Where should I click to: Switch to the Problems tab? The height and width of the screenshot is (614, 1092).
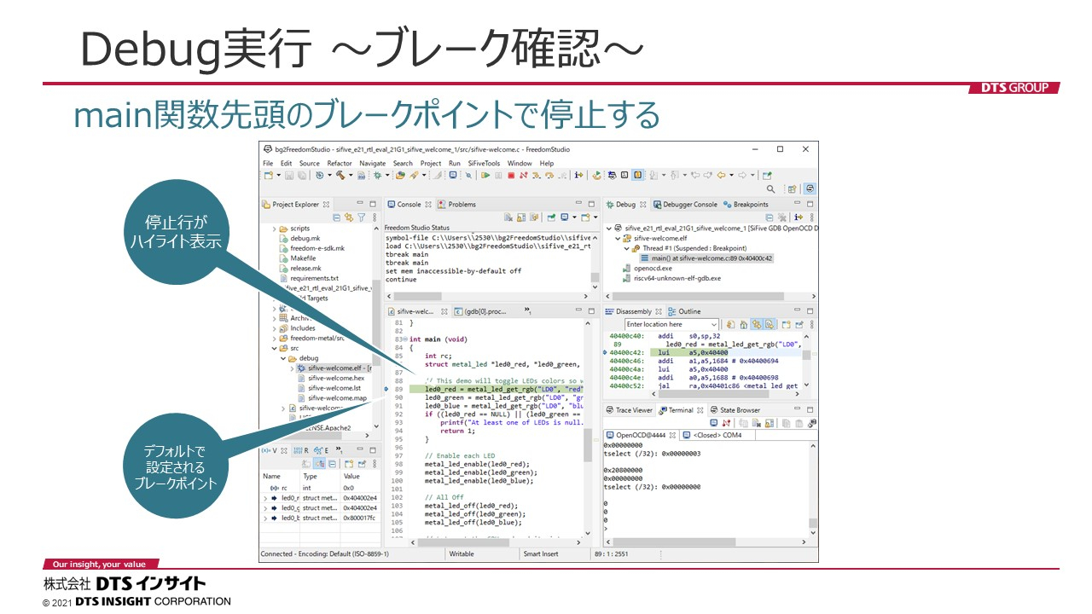(456, 205)
